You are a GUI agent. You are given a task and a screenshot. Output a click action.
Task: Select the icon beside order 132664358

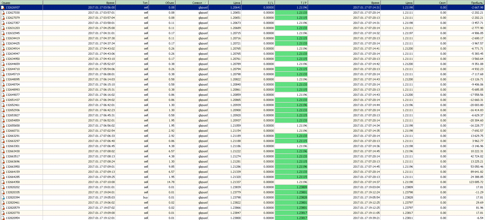point(3,182)
